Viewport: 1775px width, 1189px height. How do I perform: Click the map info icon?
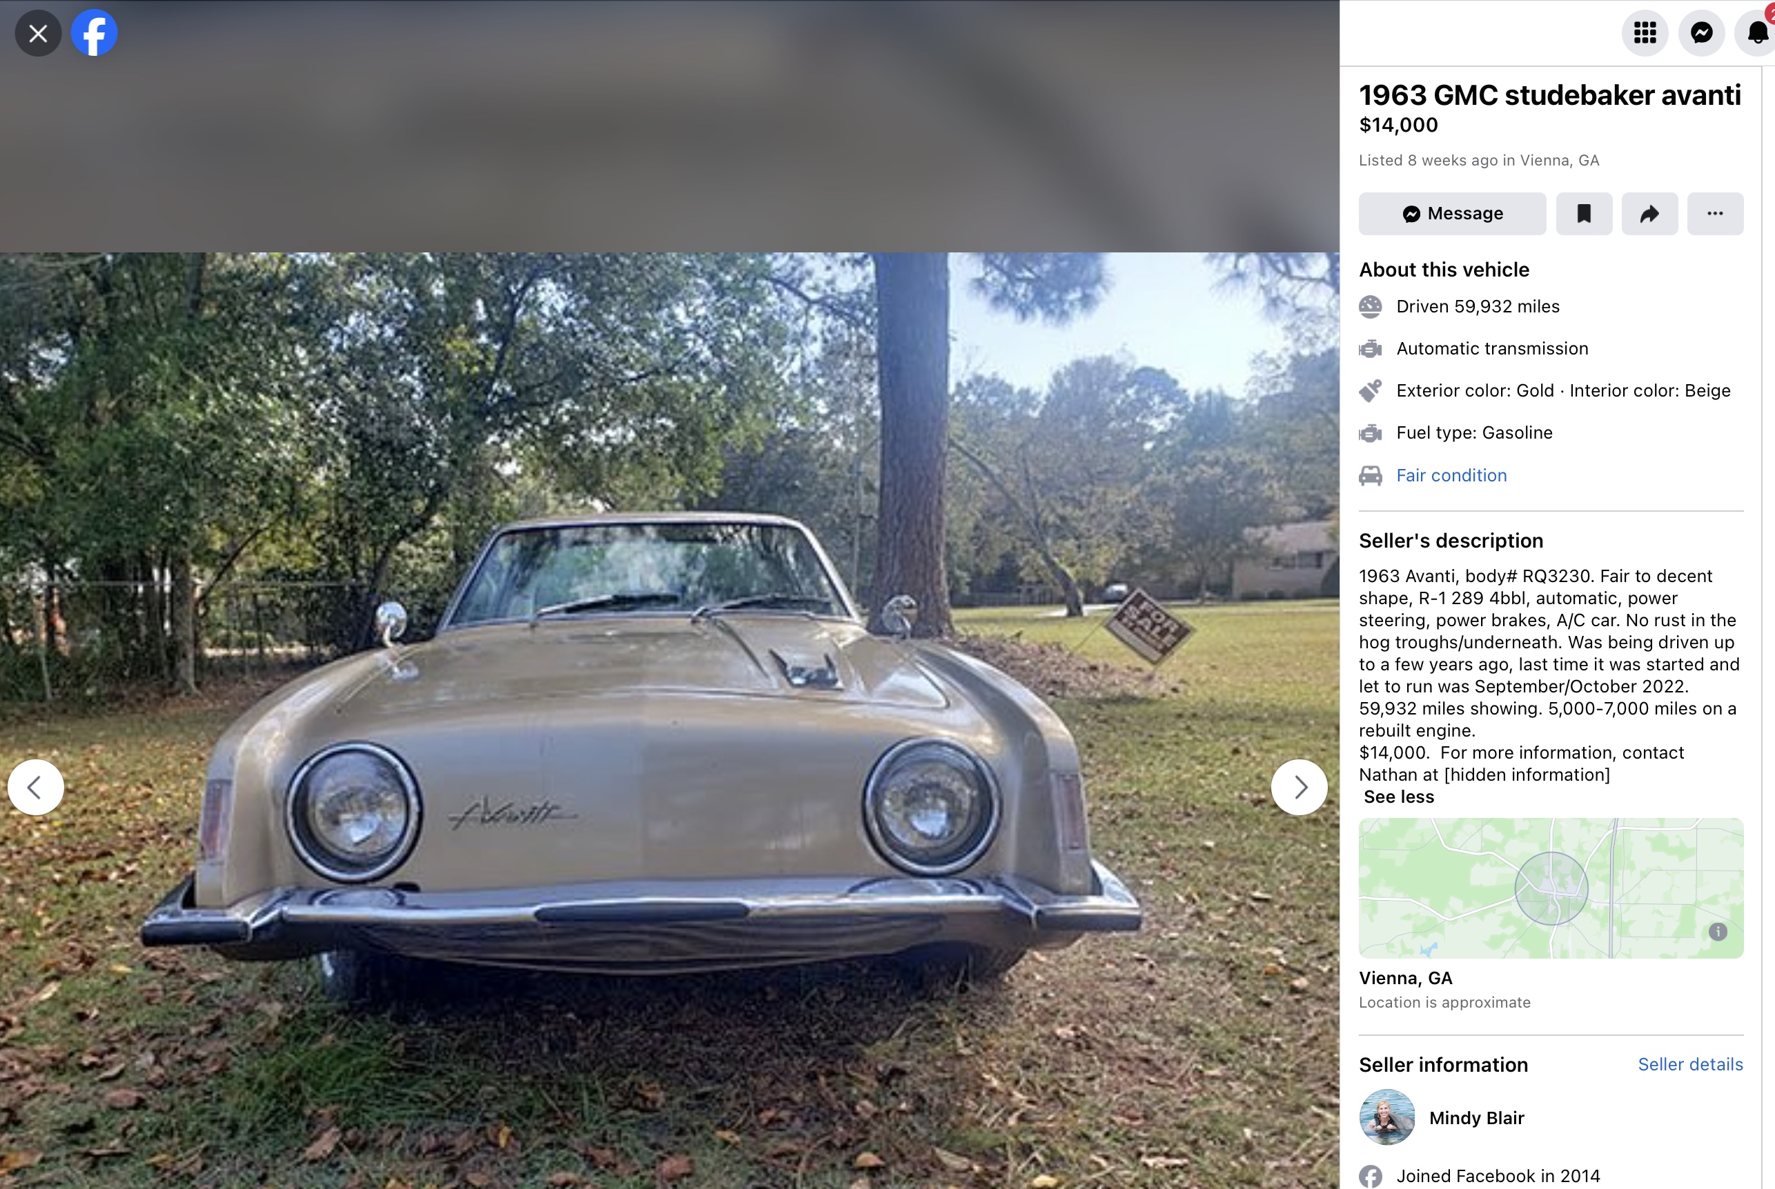[1718, 932]
